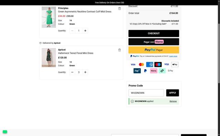Image resolution: width=220 pixels, height=136 pixels.
Task: Decrease quantity of Principles dress
Action: coord(72,31)
